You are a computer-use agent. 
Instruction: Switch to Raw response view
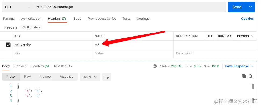[x=27, y=77]
